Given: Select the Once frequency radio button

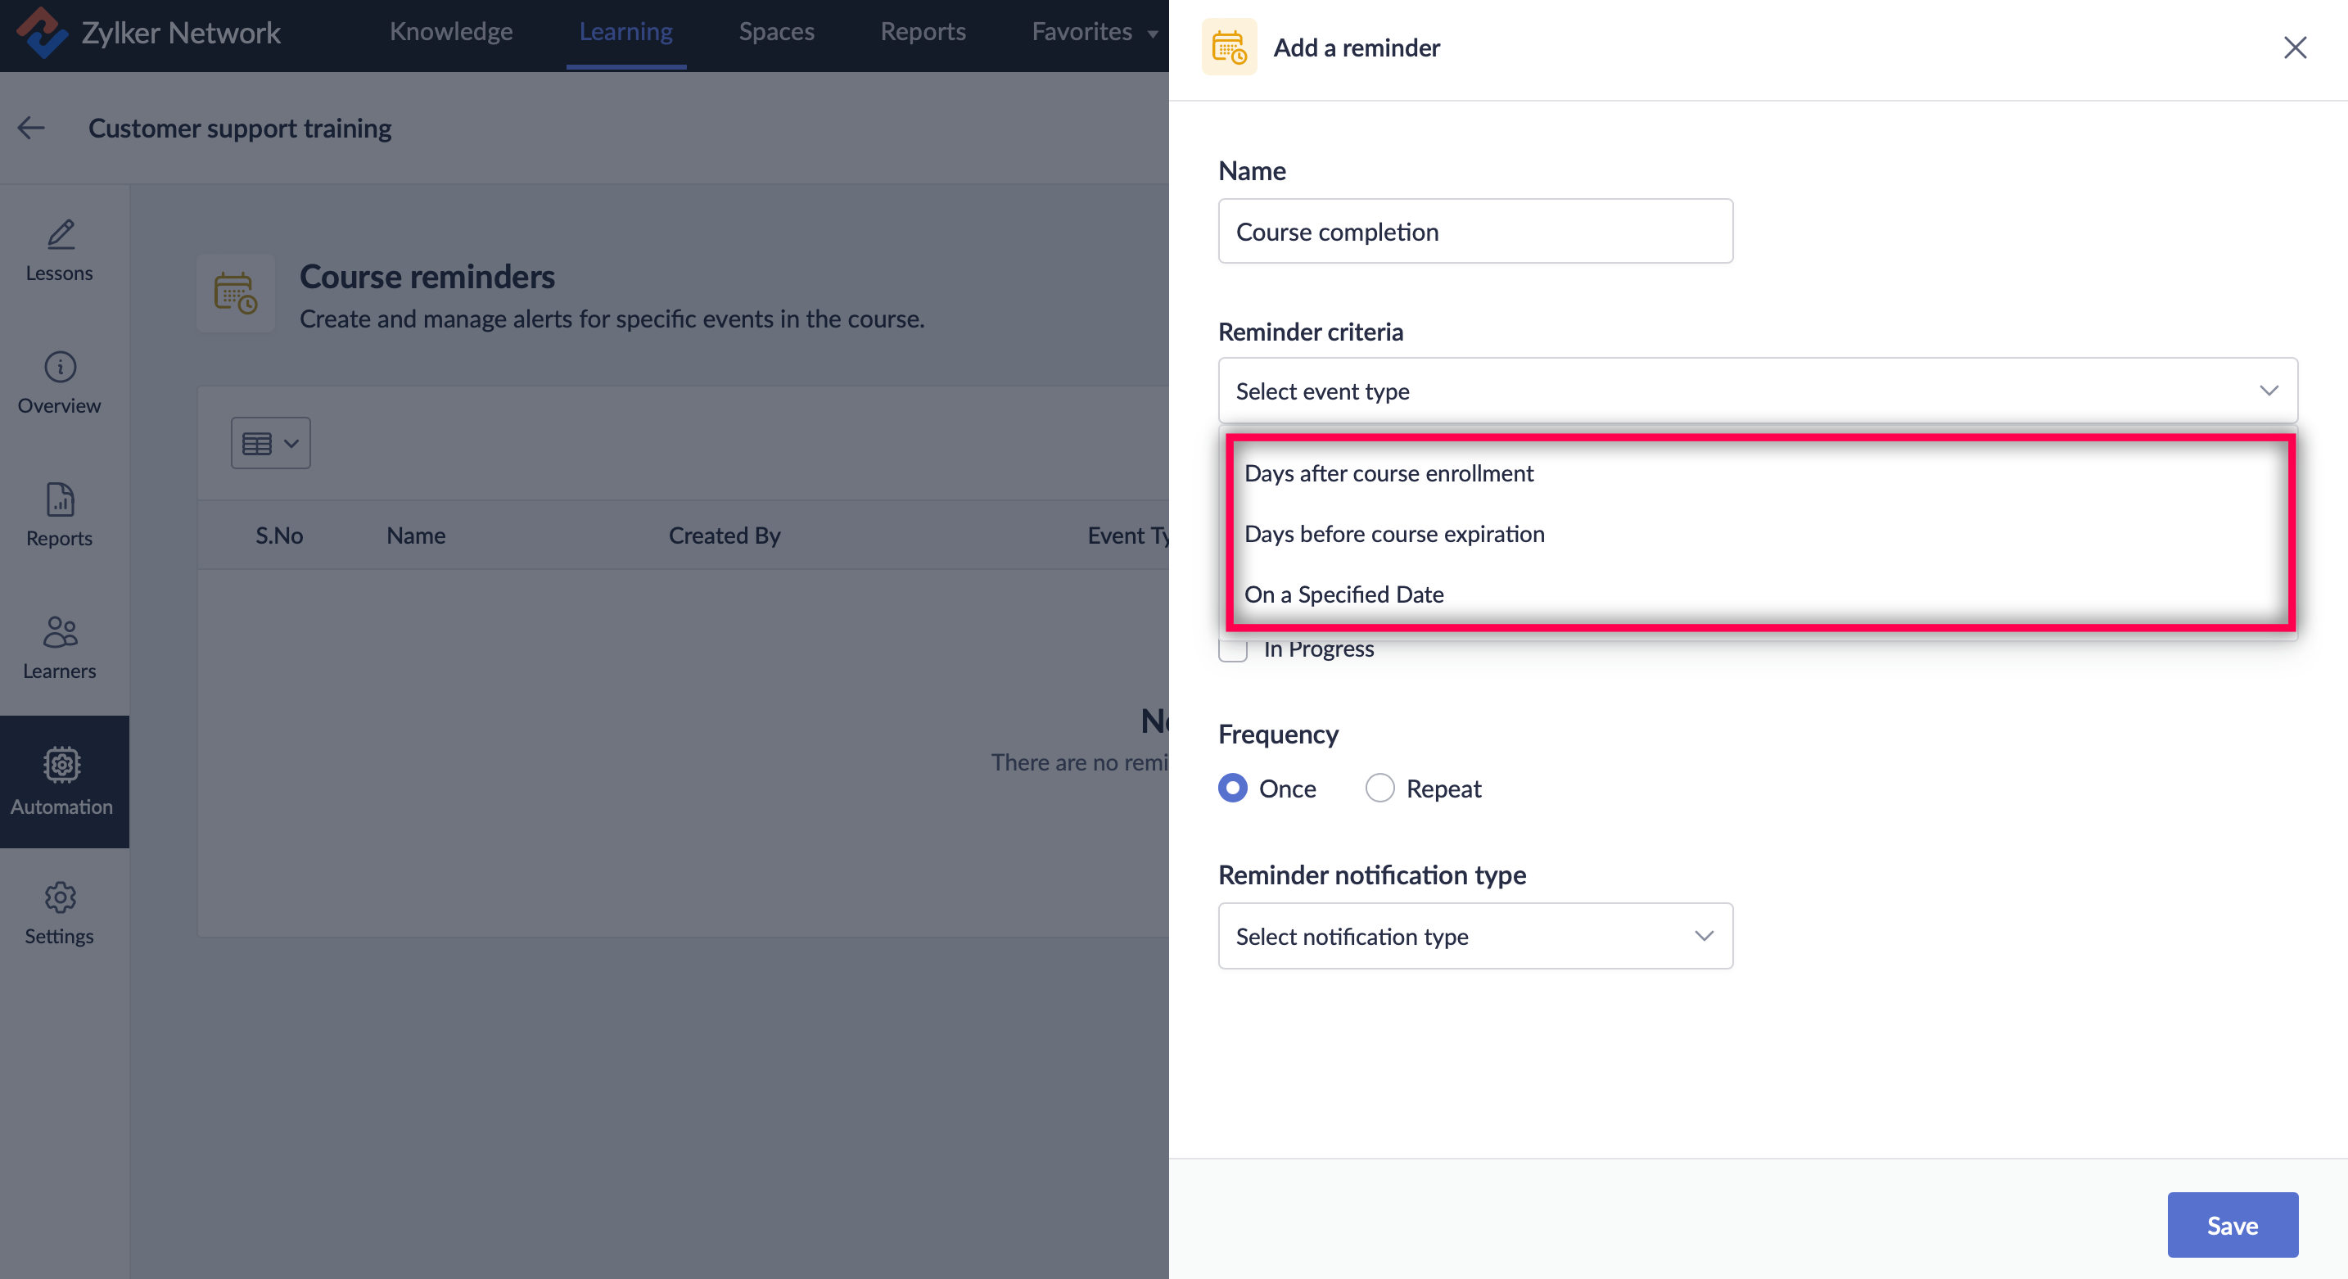Looking at the screenshot, I should pos(1232,788).
